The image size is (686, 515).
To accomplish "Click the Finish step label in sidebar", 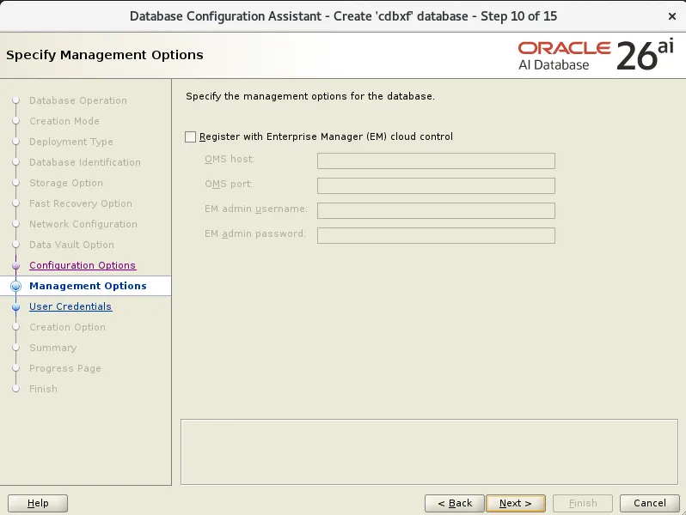I will point(43,389).
